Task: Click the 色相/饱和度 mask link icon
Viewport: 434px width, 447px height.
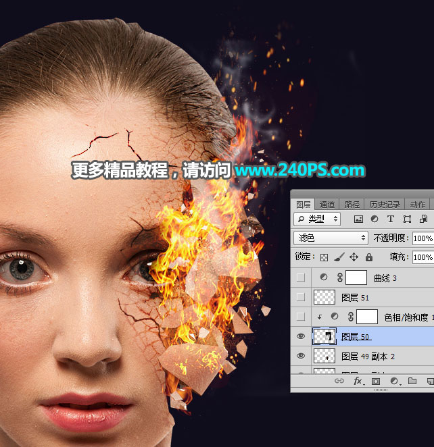Action: click(351, 317)
